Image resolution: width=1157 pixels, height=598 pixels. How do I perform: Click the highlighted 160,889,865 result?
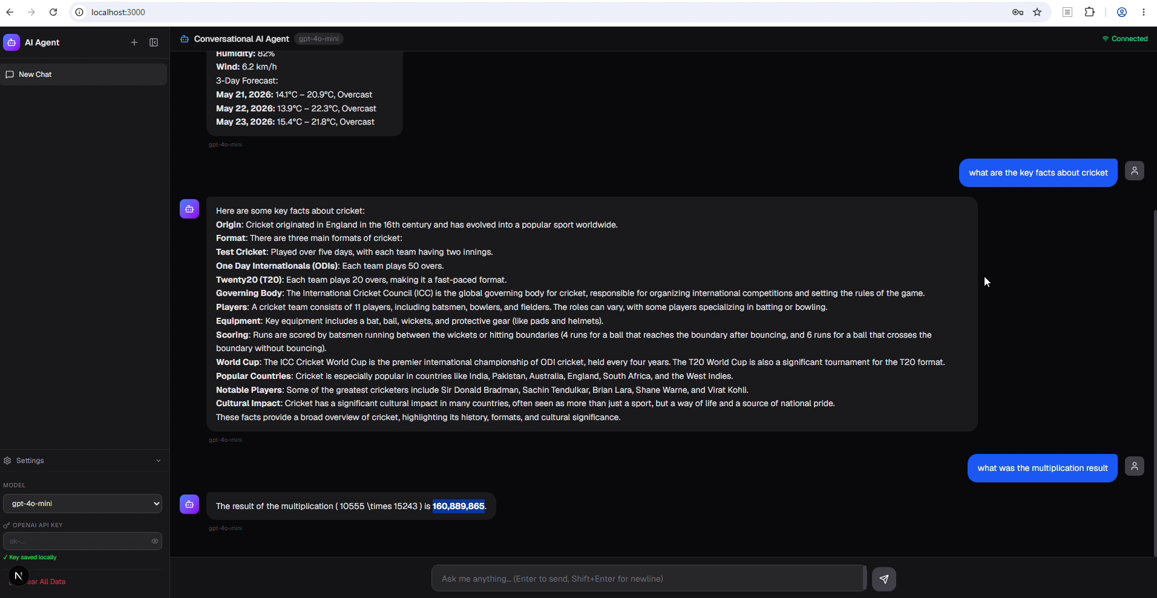coord(459,506)
